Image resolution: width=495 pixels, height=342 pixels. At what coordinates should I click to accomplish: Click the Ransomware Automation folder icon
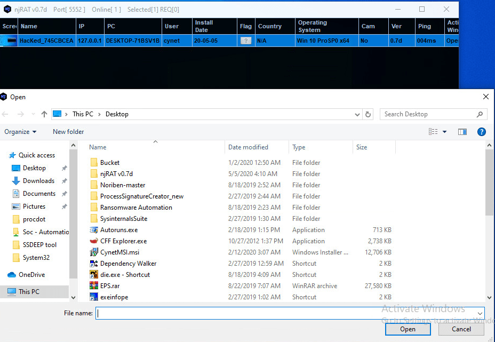(x=94, y=208)
